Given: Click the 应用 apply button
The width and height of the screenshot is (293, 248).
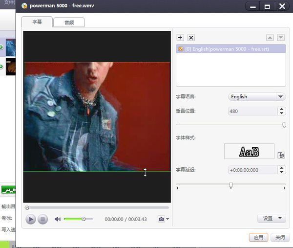Looking at the screenshot, I should point(258,237).
